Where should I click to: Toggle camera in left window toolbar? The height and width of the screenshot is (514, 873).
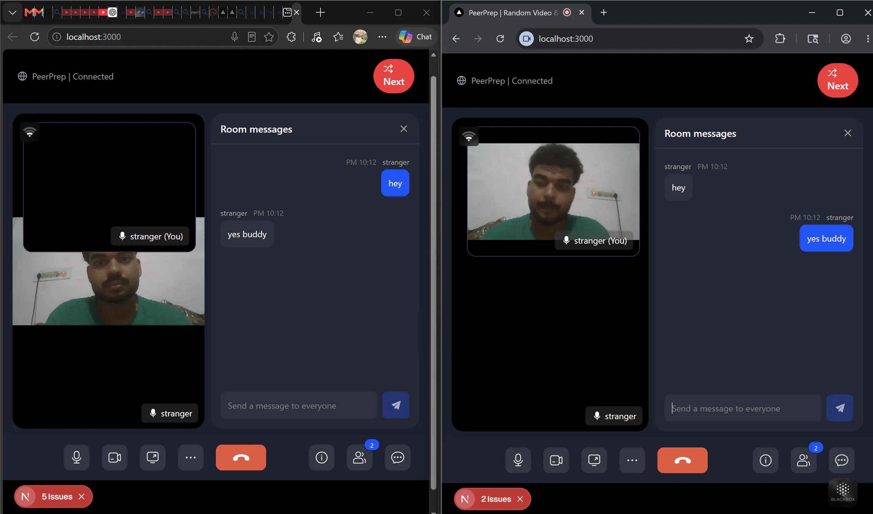[115, 458]
